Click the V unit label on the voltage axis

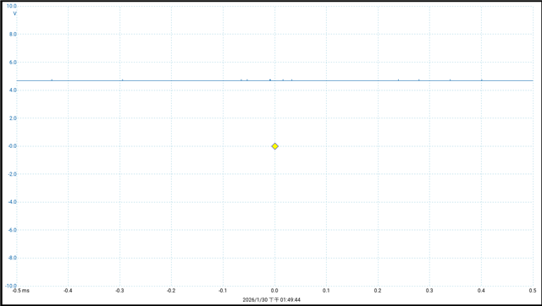tap(15, 14)
